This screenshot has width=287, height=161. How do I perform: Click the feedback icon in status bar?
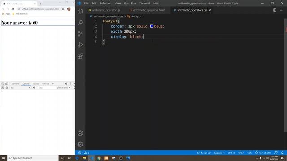pyautogui.click(x=276, y=153)
